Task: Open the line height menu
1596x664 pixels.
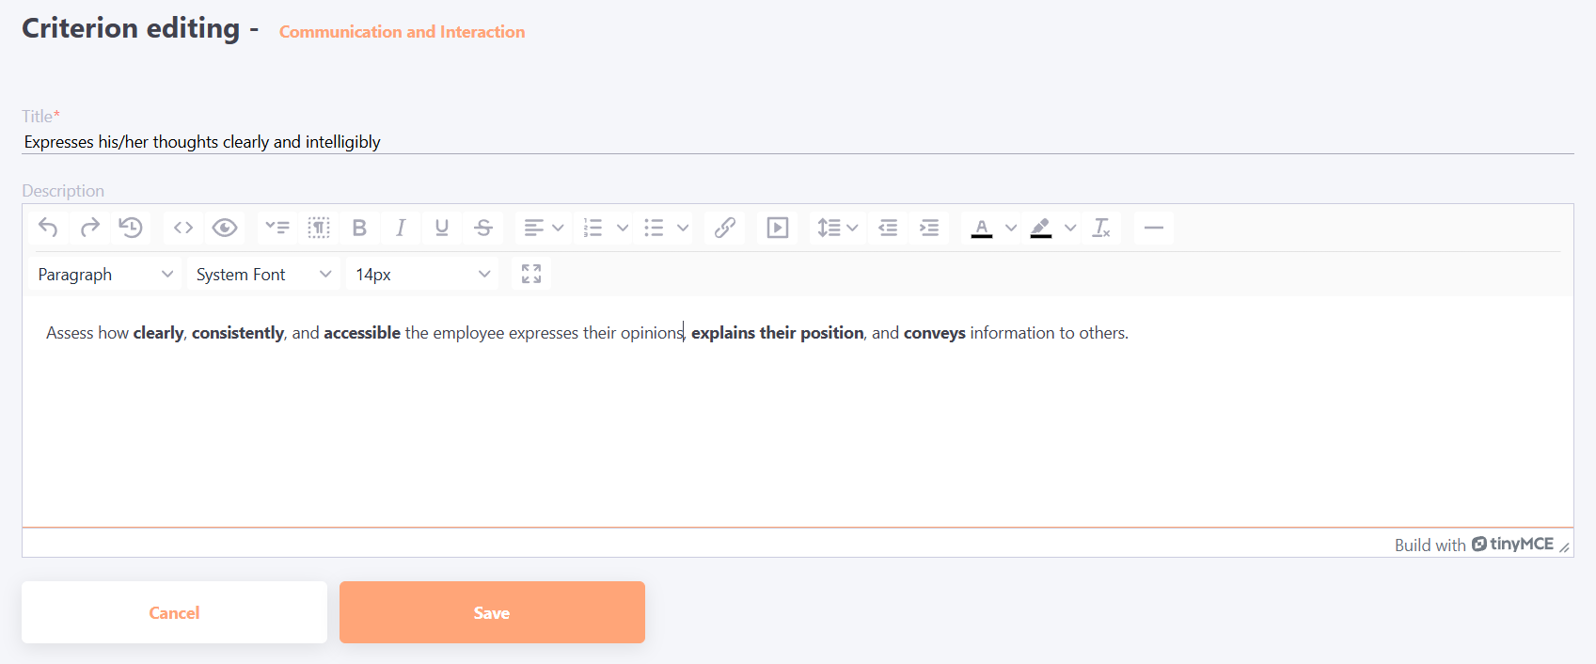Action: pyautogui.click(x=837, y=228)
